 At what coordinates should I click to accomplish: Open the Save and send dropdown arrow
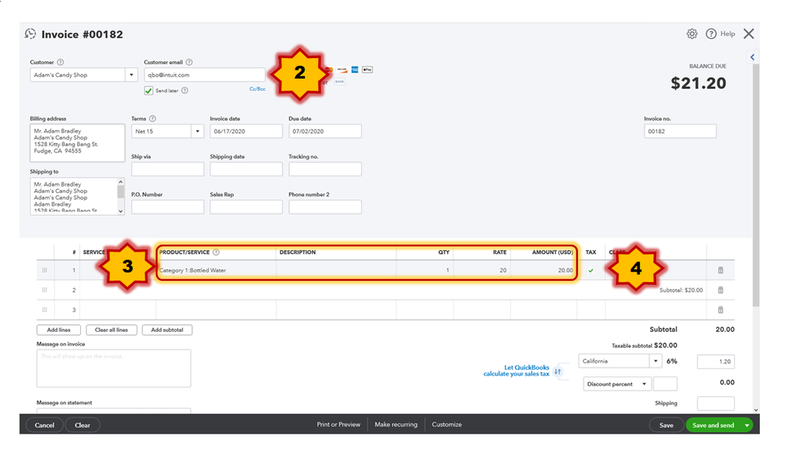point(746,425)
